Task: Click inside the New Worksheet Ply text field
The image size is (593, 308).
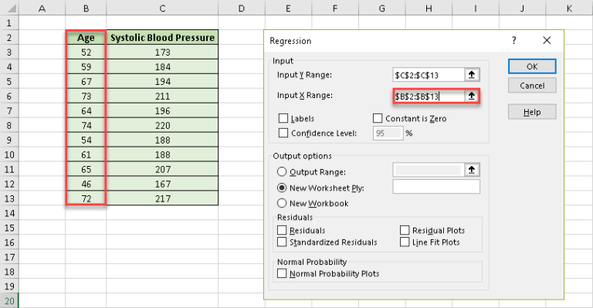Action: tap(436, 187)
